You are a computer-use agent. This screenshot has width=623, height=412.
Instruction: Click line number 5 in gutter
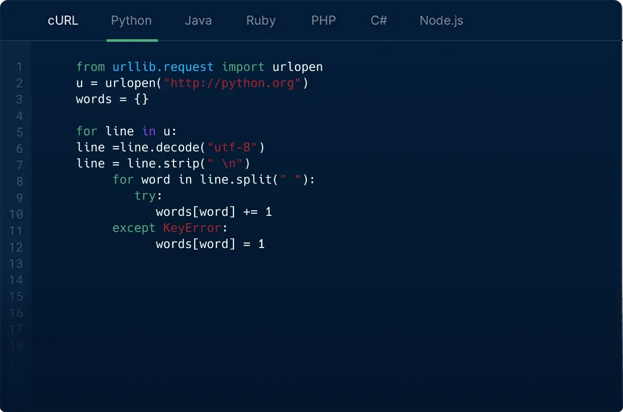point(19,132)
